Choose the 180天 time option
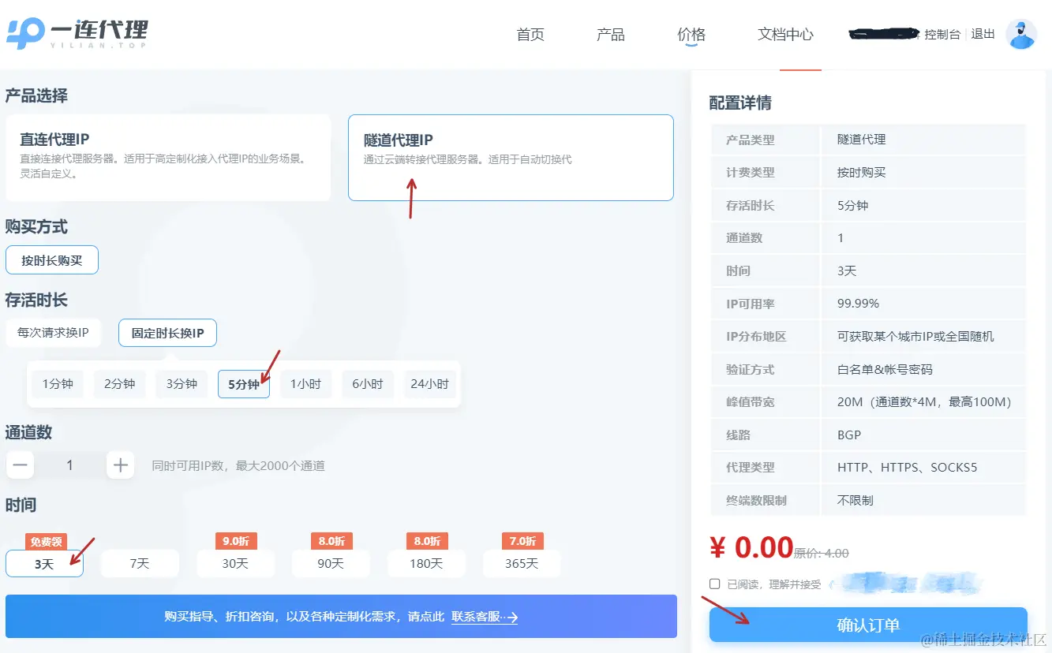The width and height of the screenshot is (1052, 653). pos(426,563)
